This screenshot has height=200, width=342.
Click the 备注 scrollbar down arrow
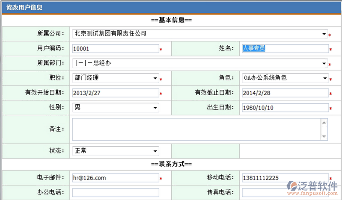coord(324,136)
